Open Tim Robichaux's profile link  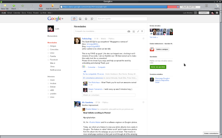94,82
